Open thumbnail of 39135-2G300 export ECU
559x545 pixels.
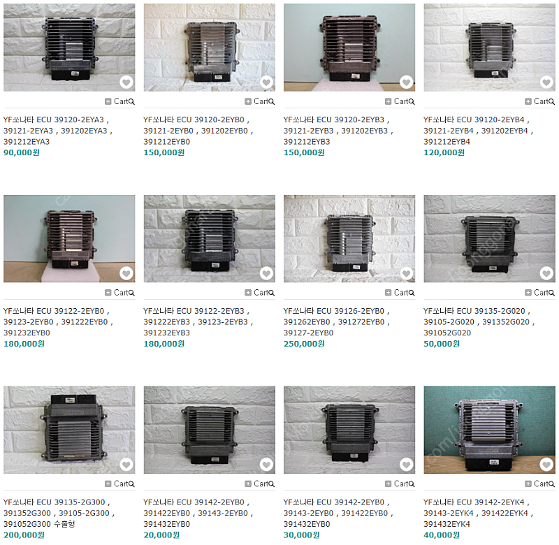(69, 430)
